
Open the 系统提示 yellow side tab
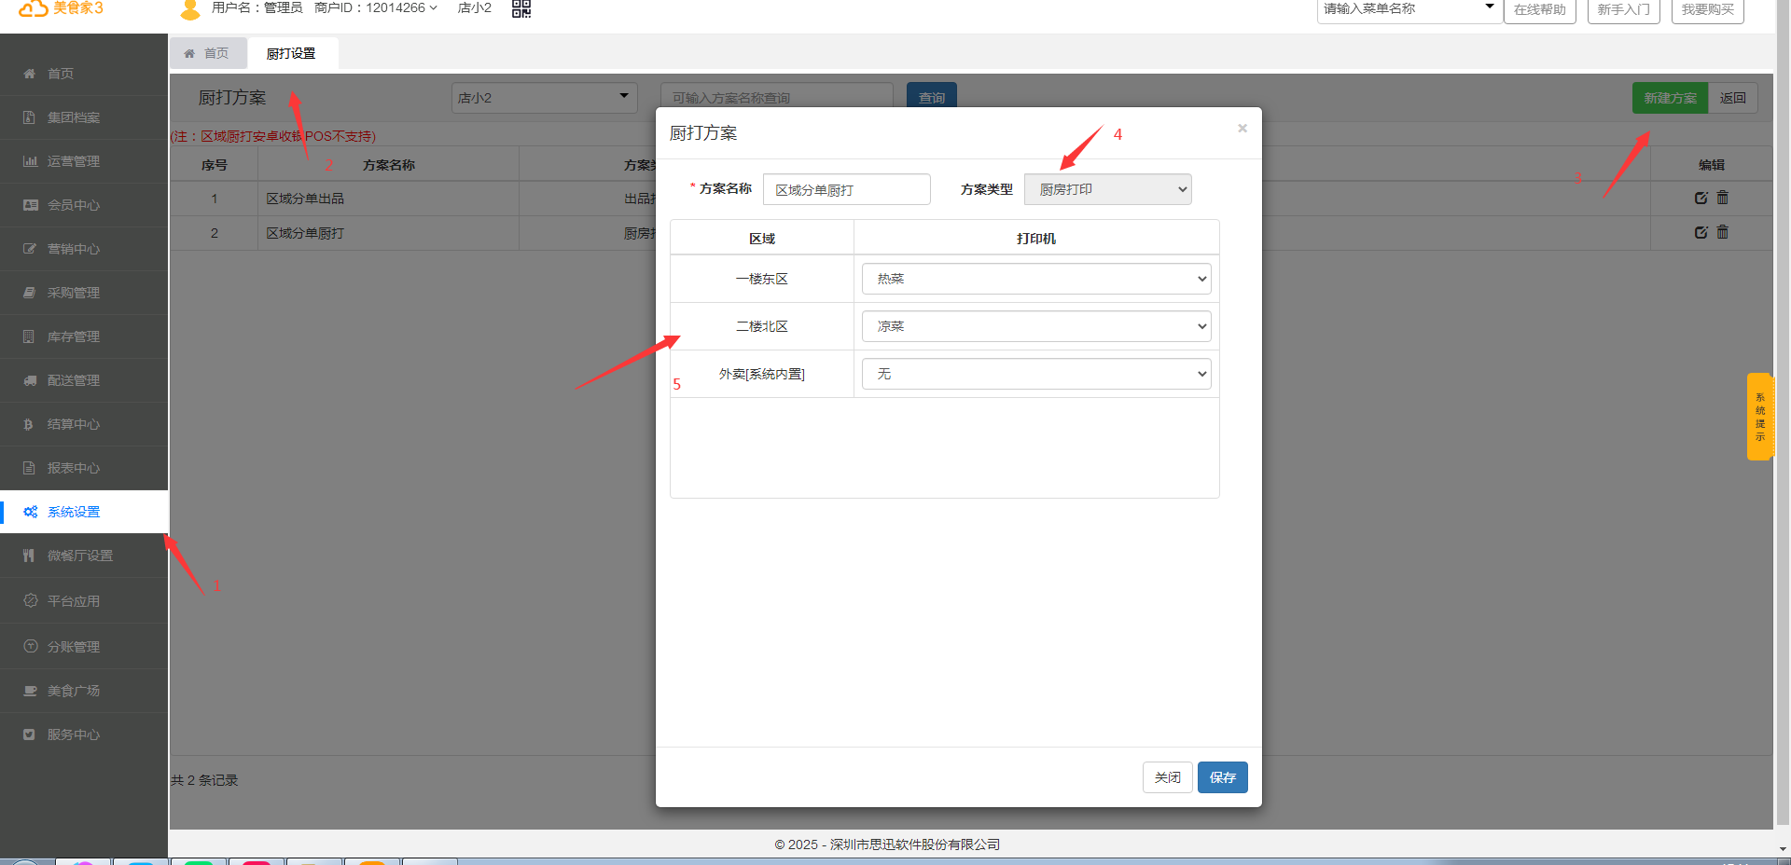[x=1759, y=417]
